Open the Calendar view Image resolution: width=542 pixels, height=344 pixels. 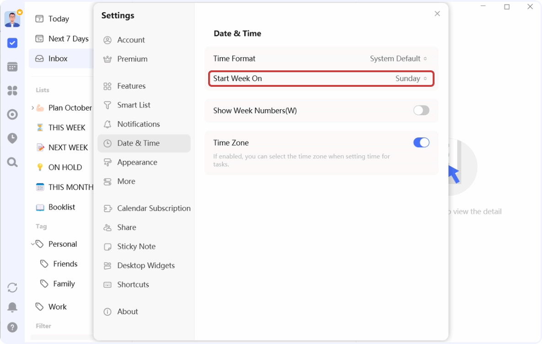click(12, 66)
